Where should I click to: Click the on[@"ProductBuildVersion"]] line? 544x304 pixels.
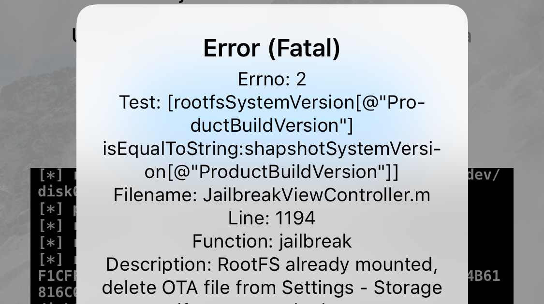coord(272,172)
